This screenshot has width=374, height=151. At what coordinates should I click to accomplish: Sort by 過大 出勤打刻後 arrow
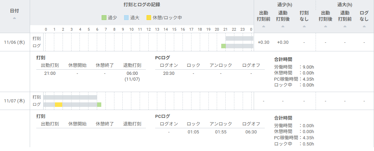[x=325, y=26]
